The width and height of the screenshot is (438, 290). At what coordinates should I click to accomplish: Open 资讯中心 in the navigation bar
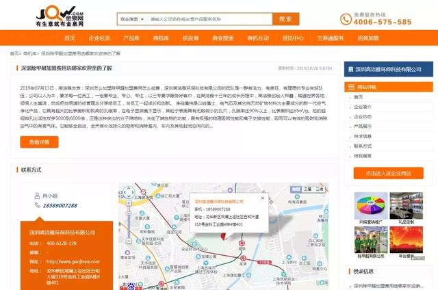[x=293, y=38]
